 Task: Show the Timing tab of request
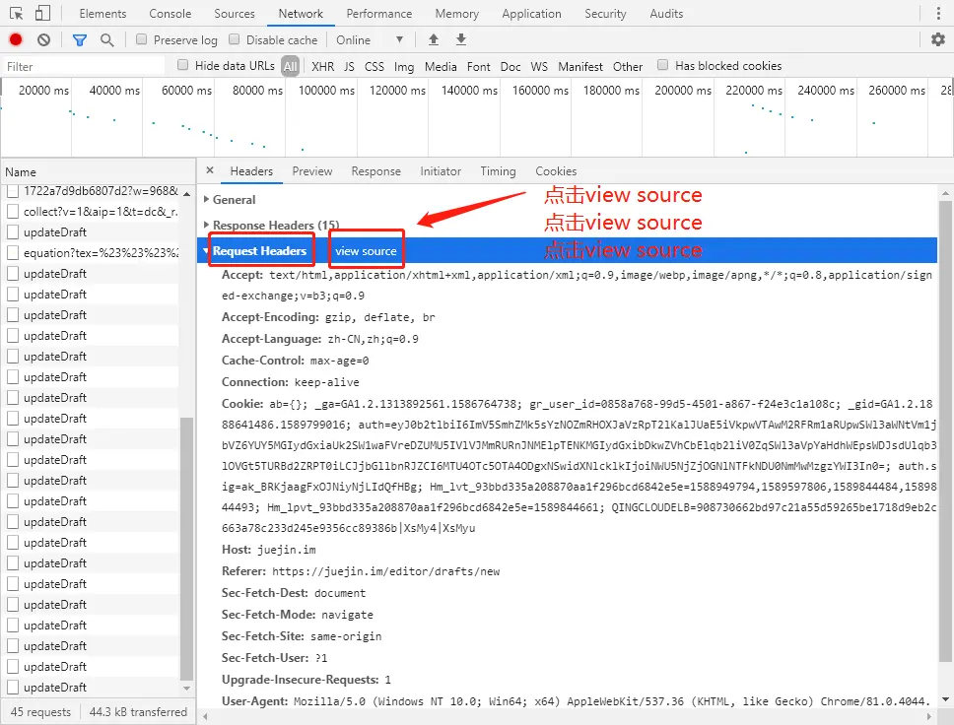pyautogui.click(x=498, y=171)
